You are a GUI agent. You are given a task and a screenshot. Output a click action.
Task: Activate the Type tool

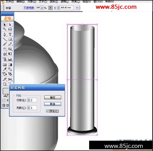(x=10, y=34)
